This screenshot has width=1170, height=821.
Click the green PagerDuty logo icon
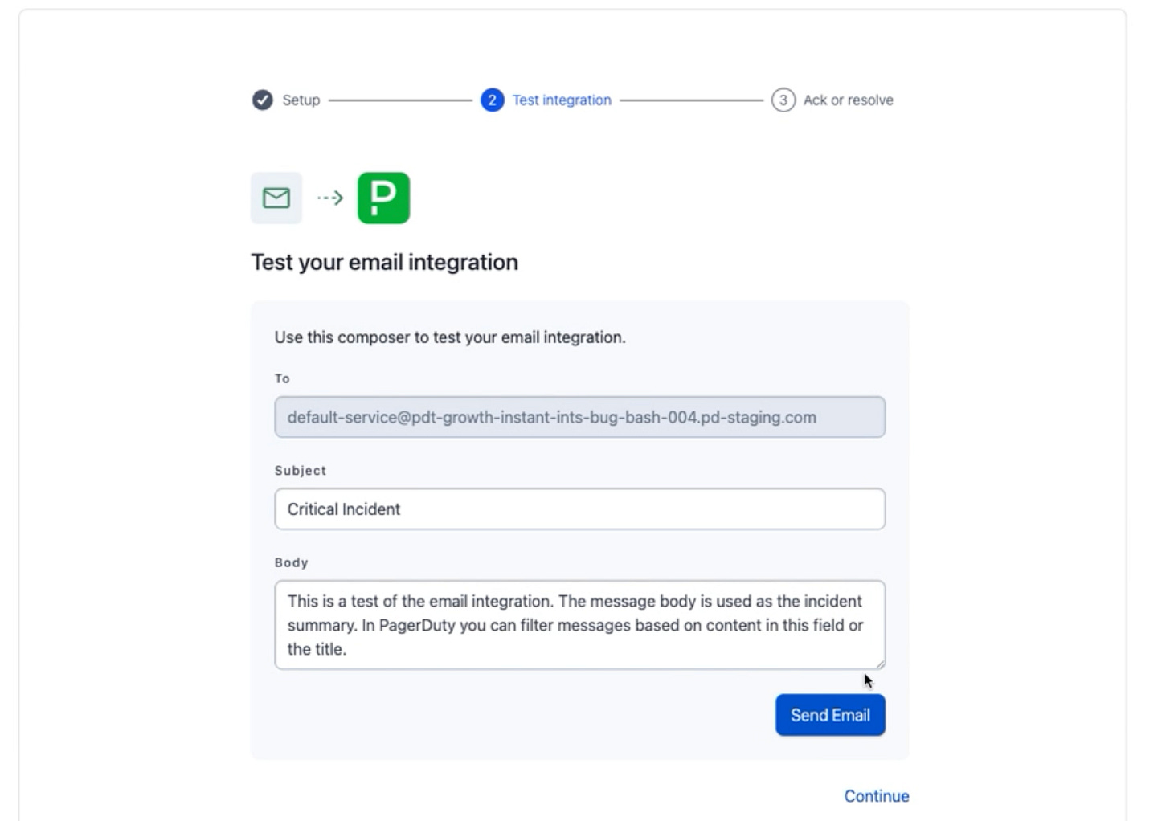(383, 198)
